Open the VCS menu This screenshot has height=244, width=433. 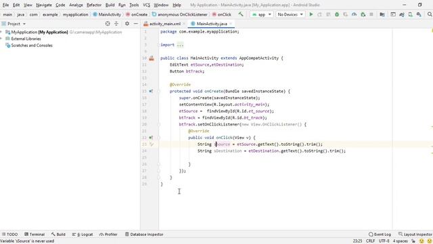click(x=146, y=5)
